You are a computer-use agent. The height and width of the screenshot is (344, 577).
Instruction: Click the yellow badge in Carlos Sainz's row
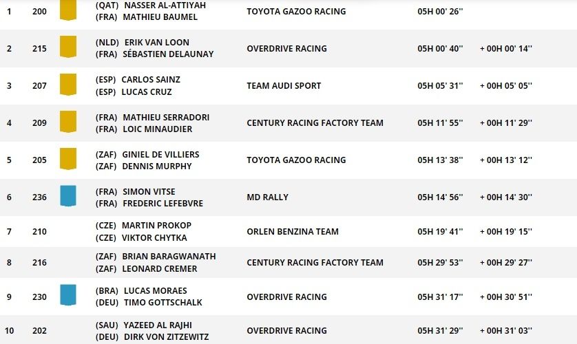67,85
